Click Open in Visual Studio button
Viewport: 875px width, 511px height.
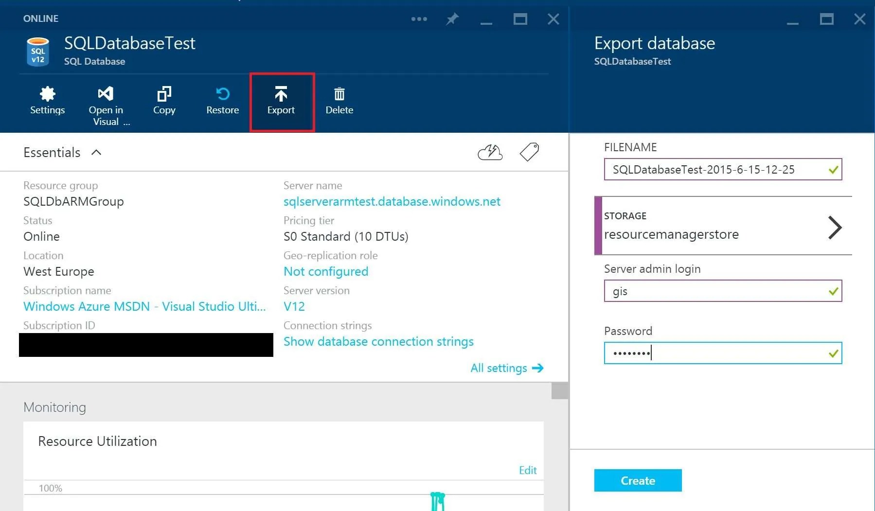pyautogui.click(x=106, y=106)
